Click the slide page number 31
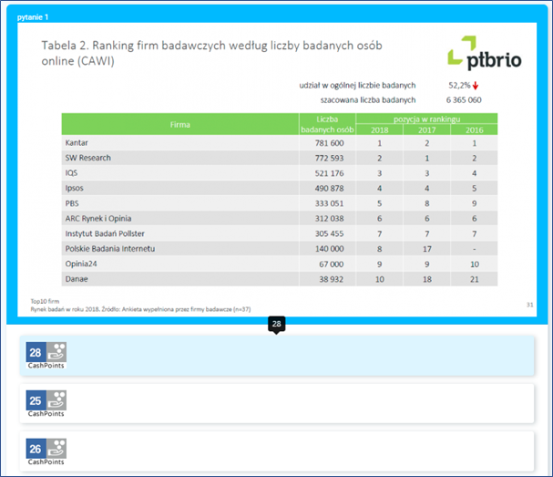 529,304
